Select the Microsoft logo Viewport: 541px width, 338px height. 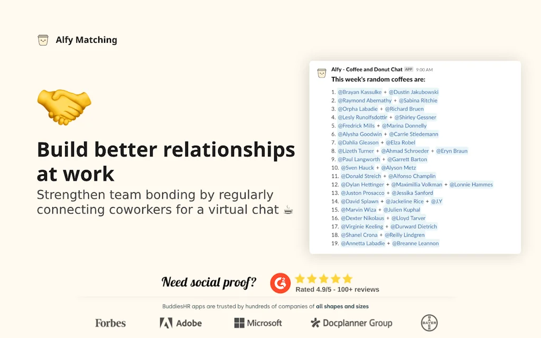[258, 323]
